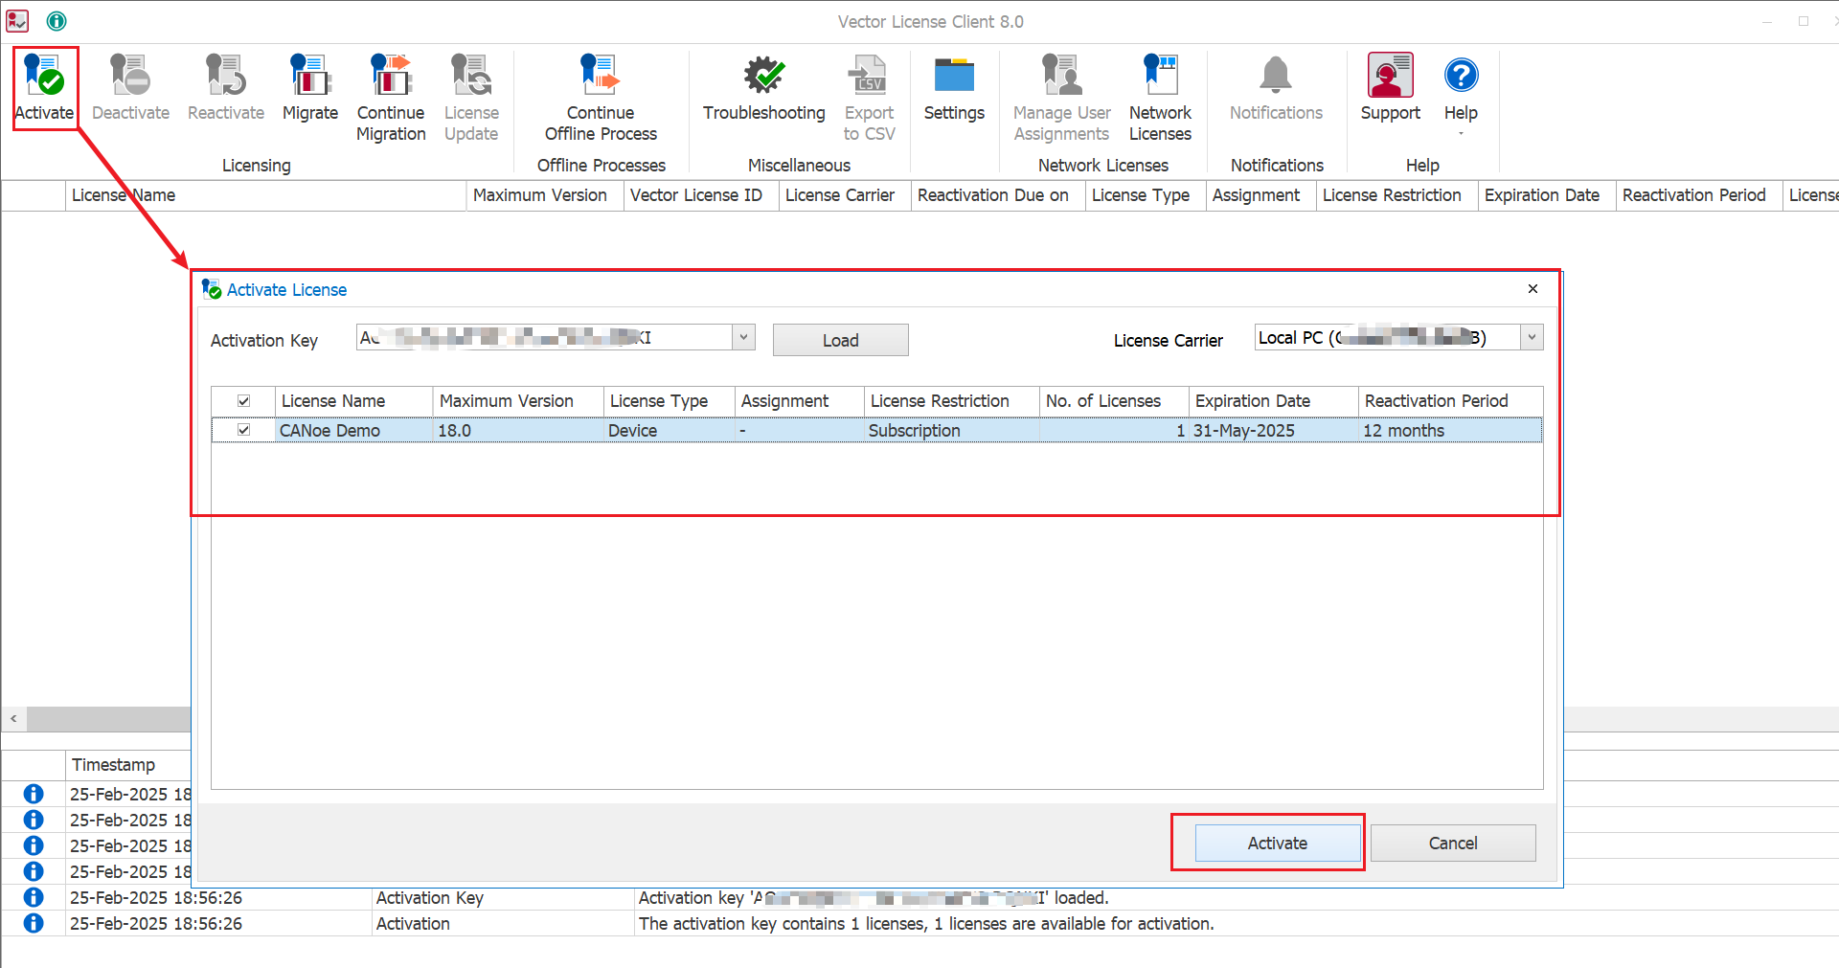Select Continue Offline Process
The height and width of the screenshot is (968, 1839).
pos(601,76)
